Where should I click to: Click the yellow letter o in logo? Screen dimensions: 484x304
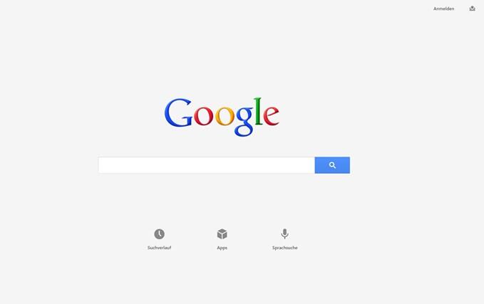[x=225, y=116]
